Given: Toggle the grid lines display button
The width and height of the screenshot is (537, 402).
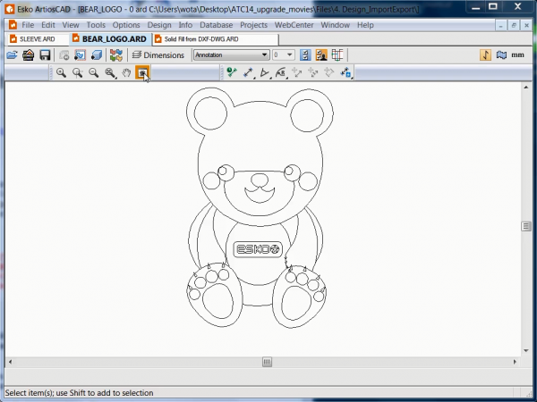Looking at the screenshot, I should click(337, 55).
